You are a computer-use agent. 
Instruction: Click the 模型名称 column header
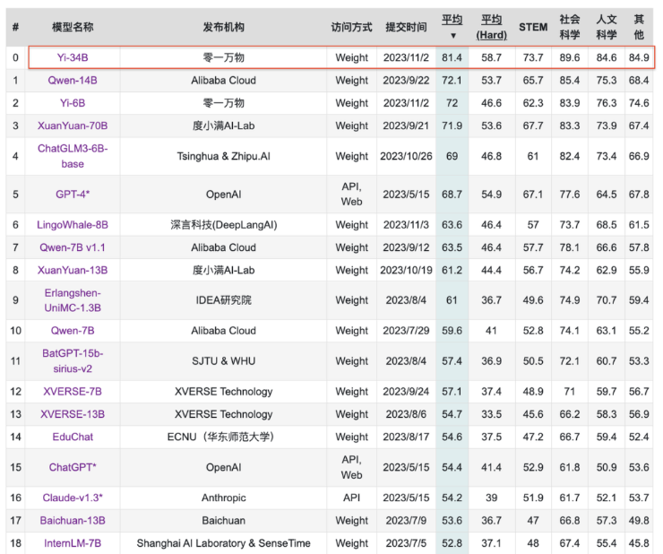[x=73, y=27]
